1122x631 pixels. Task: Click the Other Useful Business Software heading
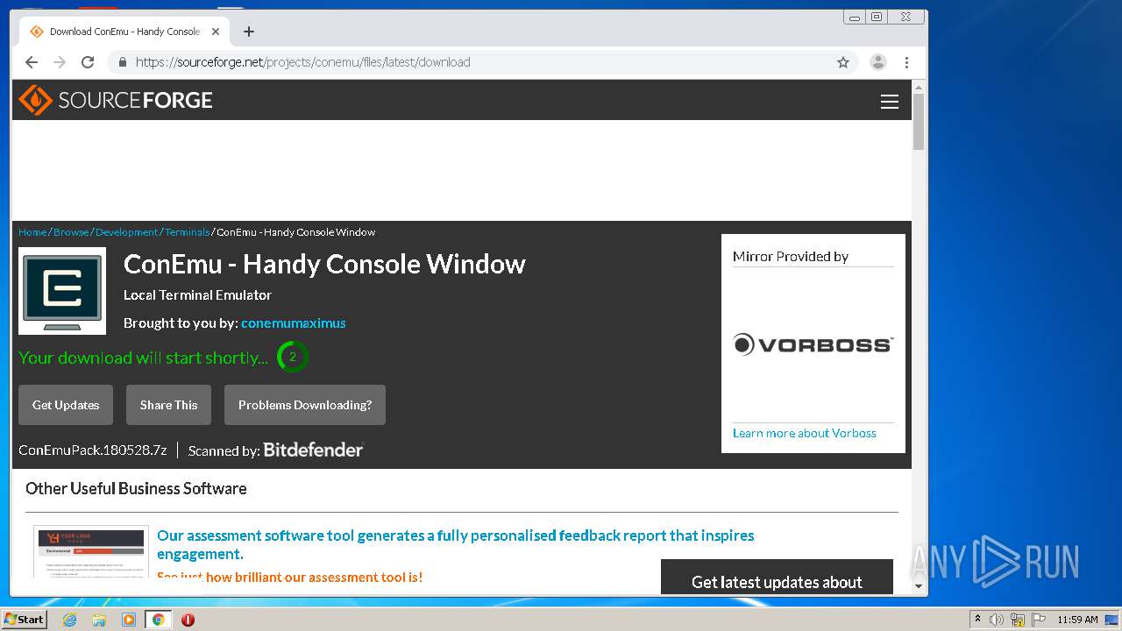[x=136, y=489]
